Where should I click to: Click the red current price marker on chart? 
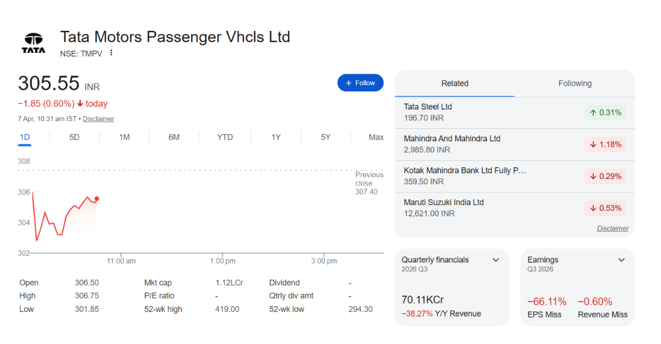pyautogui.click(x=96, y=199)
